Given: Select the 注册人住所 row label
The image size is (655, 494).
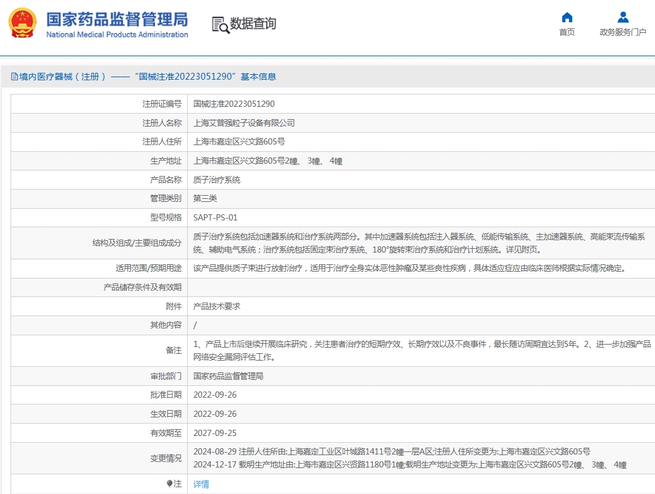Looking at the screenshot, I should click(162, 141).
